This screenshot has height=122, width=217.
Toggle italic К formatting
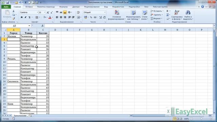coord(26,17)
